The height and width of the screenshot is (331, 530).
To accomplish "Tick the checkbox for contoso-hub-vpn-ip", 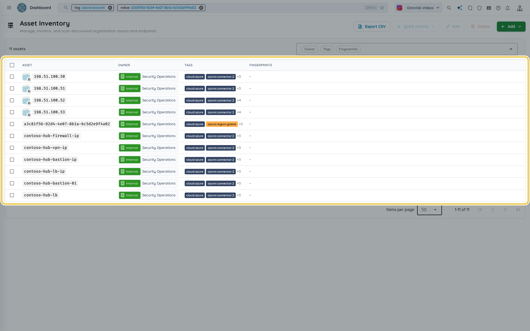I will 12,148.
